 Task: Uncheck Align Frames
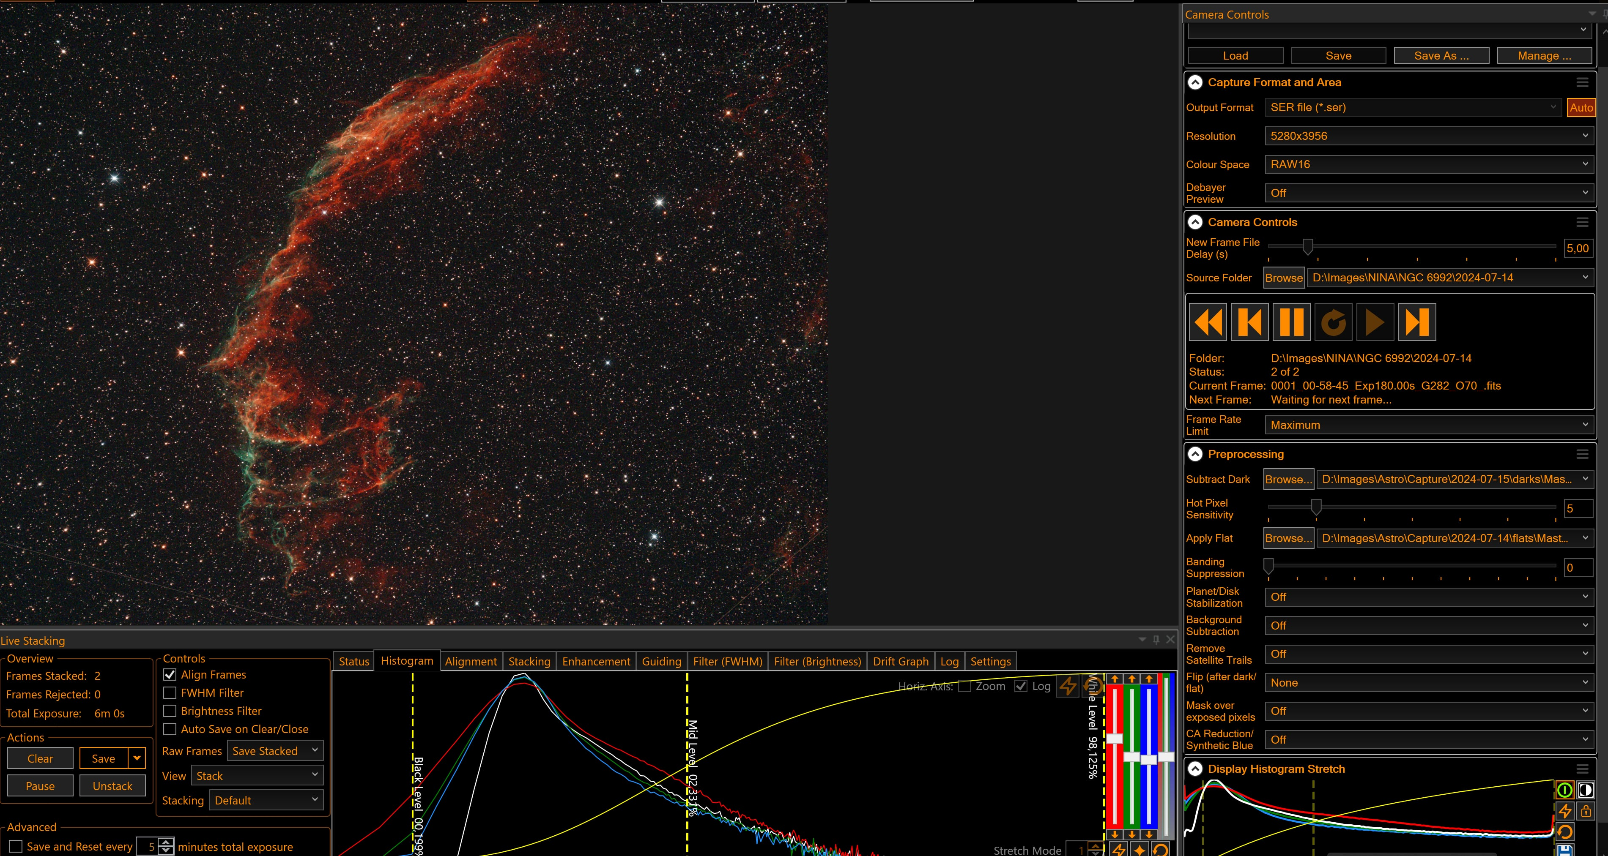169,674
